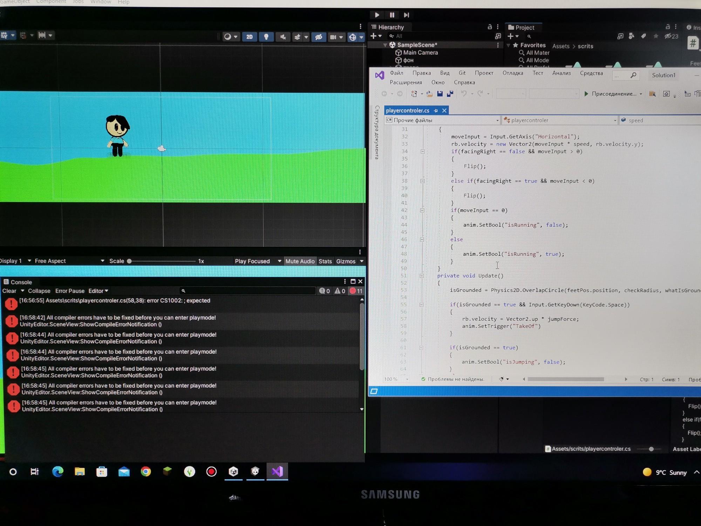Click the Undo arrow in Visual Studio
701x526 pixels.
(x=464, y=94)
